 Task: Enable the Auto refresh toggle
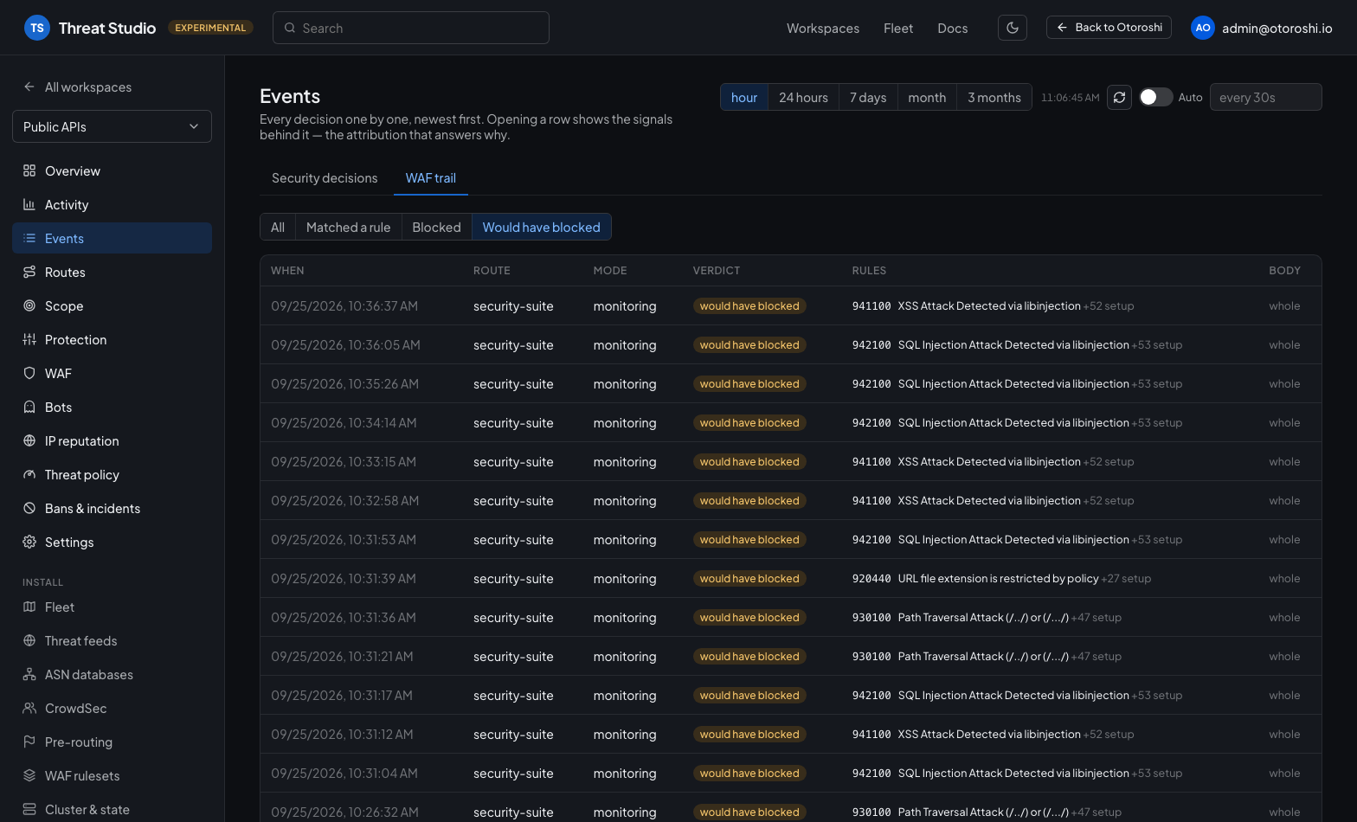[1155, 97]
